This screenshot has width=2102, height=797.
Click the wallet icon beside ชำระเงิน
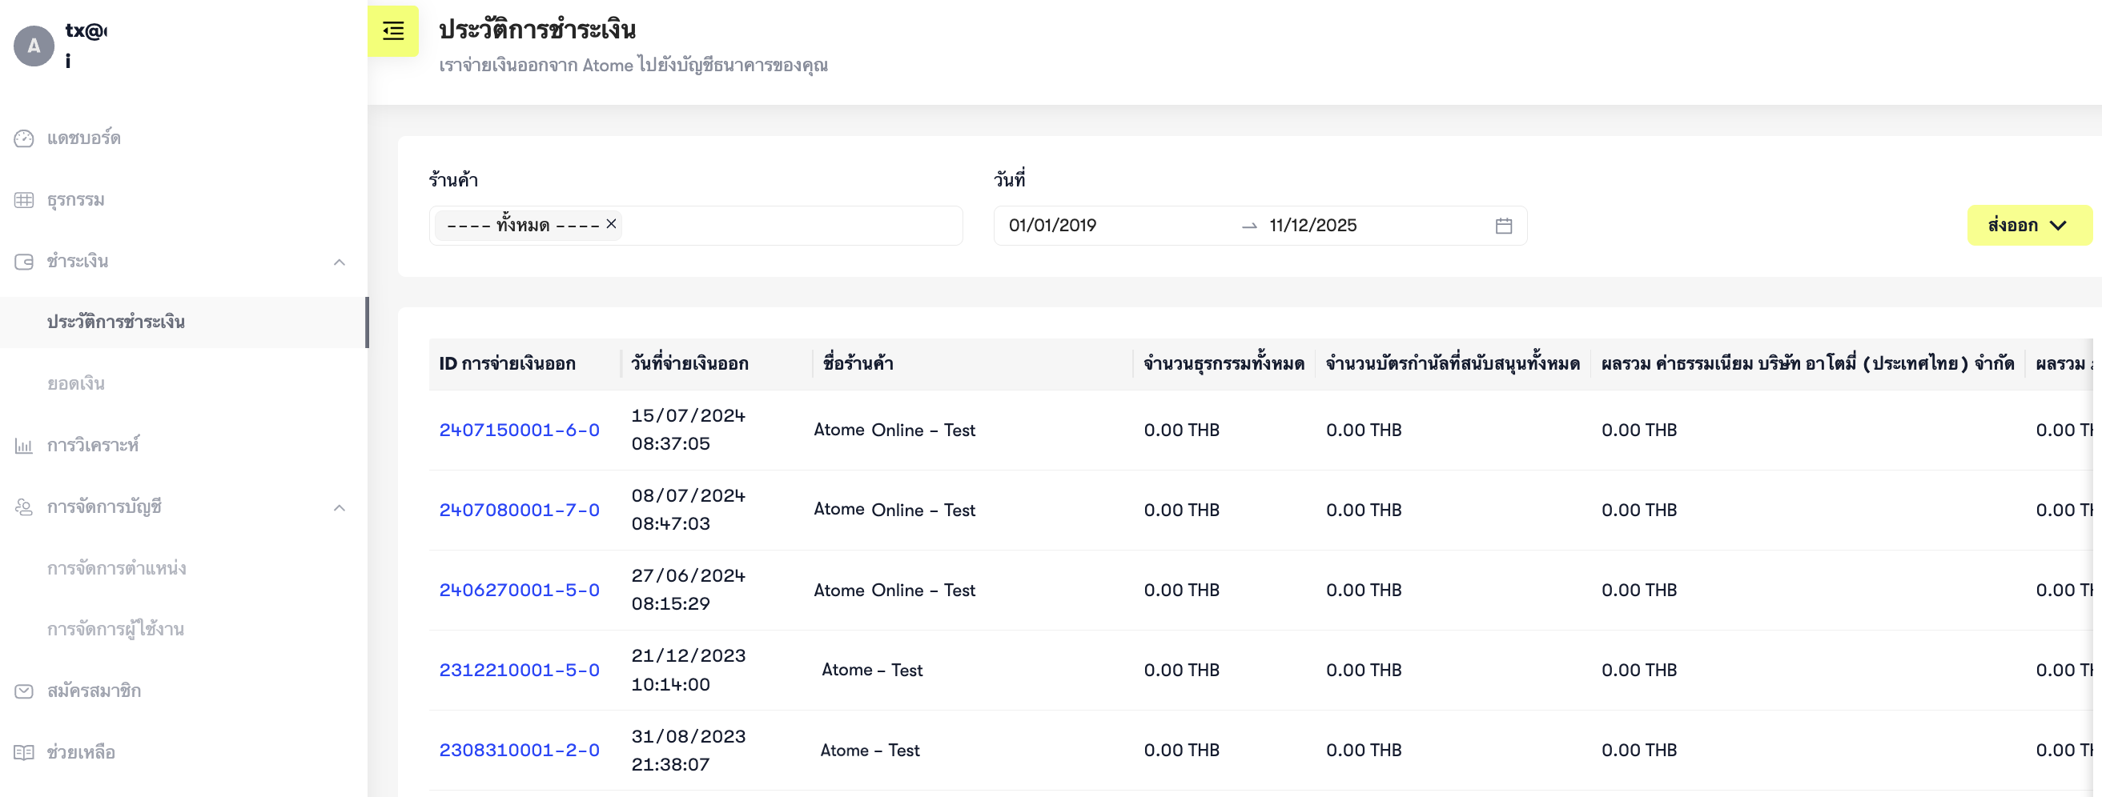tap(24, 262)
